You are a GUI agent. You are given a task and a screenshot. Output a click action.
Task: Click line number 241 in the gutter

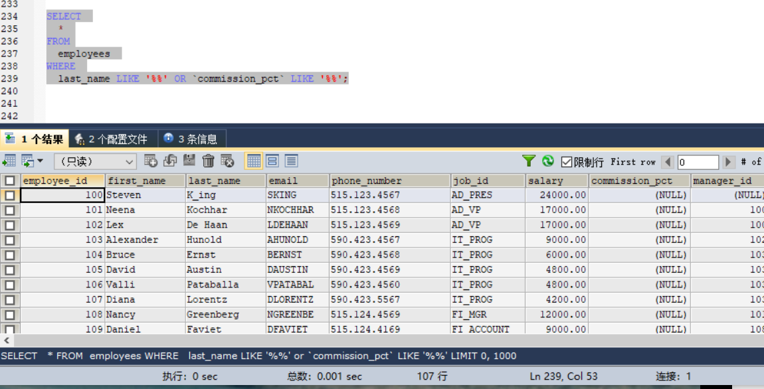pos(9,104)
